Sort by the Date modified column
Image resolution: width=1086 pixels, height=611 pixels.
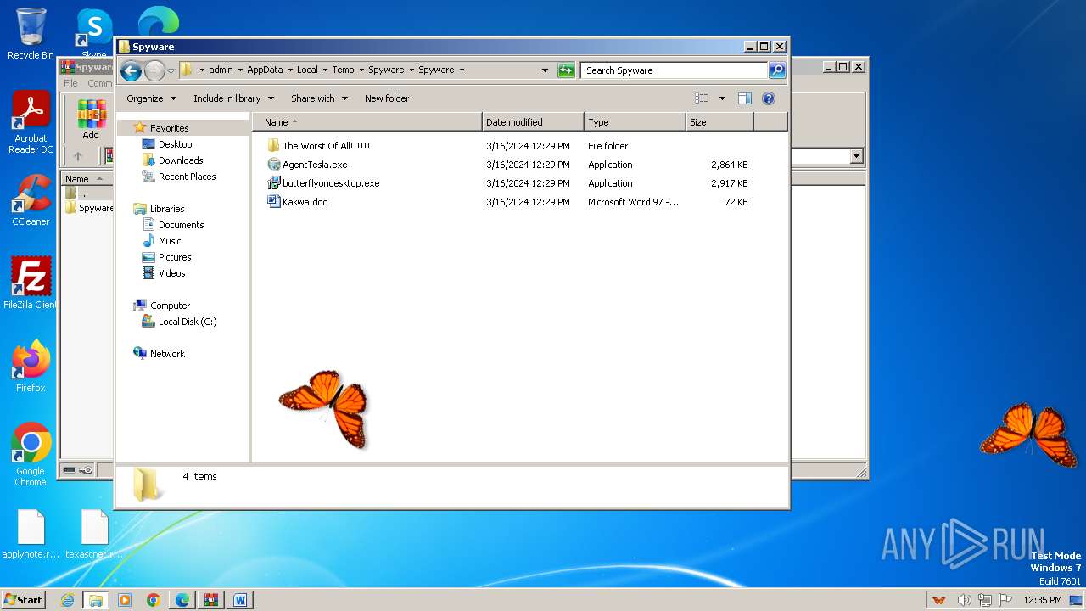point(533,122)
